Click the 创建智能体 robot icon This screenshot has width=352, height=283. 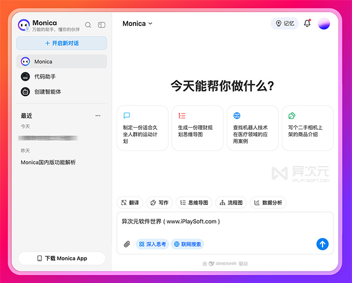[25, 92]
